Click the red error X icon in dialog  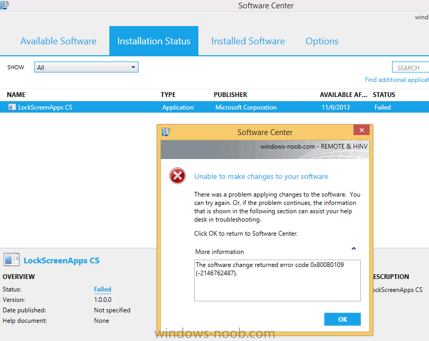click(178, 176)
